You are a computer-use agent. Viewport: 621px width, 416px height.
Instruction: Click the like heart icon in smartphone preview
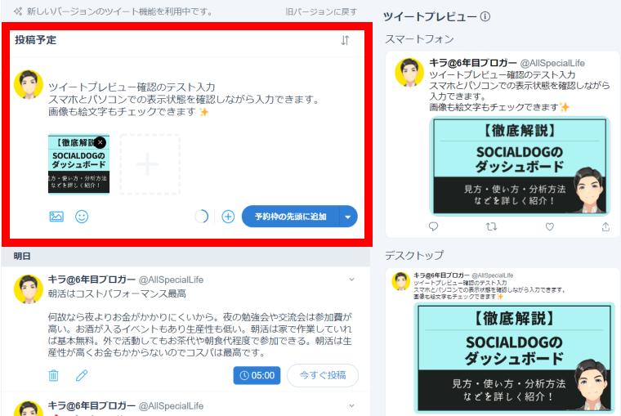click(549, 226)
